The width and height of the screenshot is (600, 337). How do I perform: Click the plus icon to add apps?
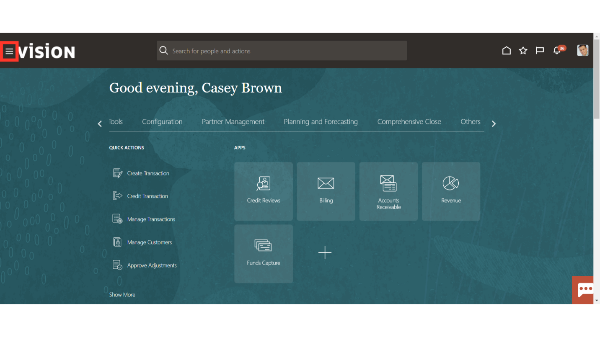coord(325,252)
